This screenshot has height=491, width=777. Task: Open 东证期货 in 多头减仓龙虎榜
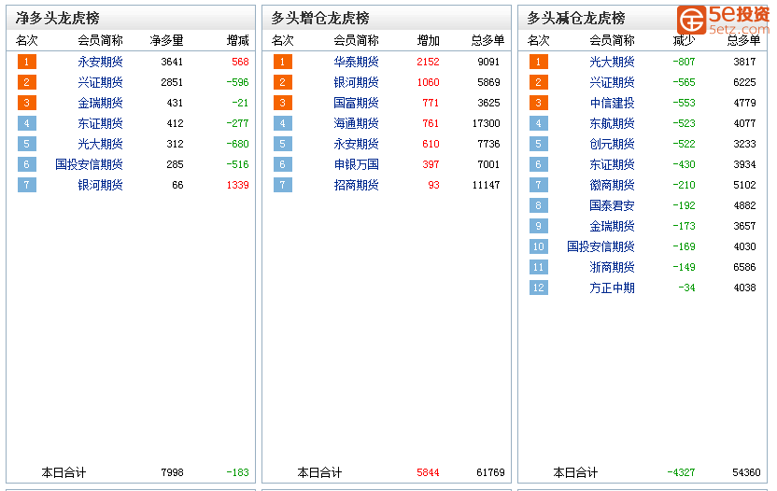[612, 164]
